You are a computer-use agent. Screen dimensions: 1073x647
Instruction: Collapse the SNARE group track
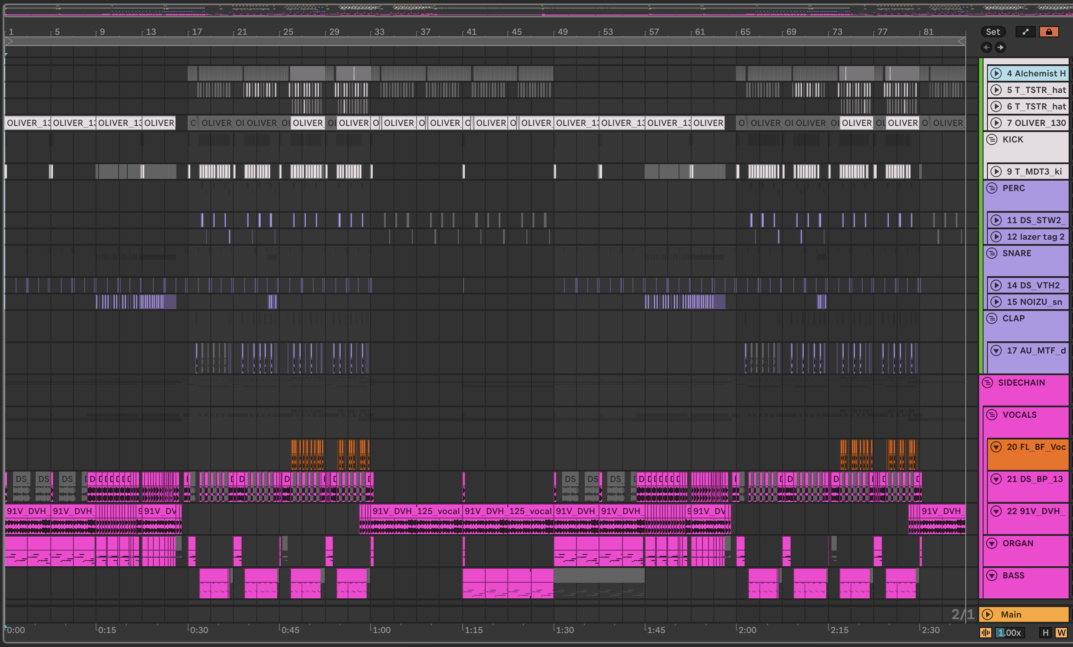(992, 254)
